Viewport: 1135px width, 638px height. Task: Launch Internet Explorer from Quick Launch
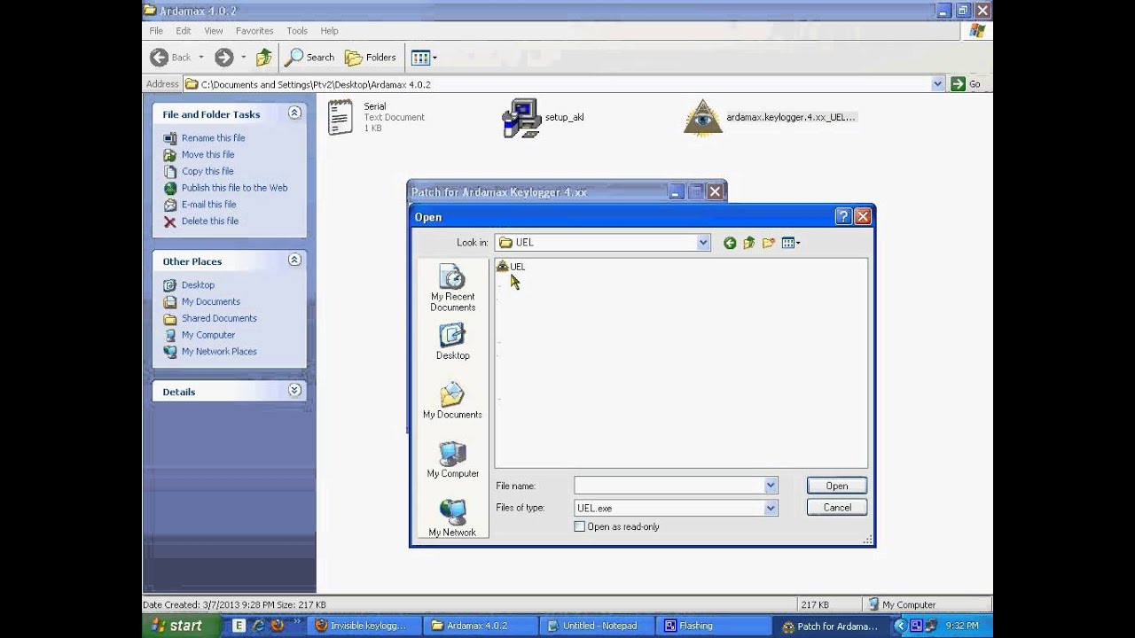tap(258, 626)
